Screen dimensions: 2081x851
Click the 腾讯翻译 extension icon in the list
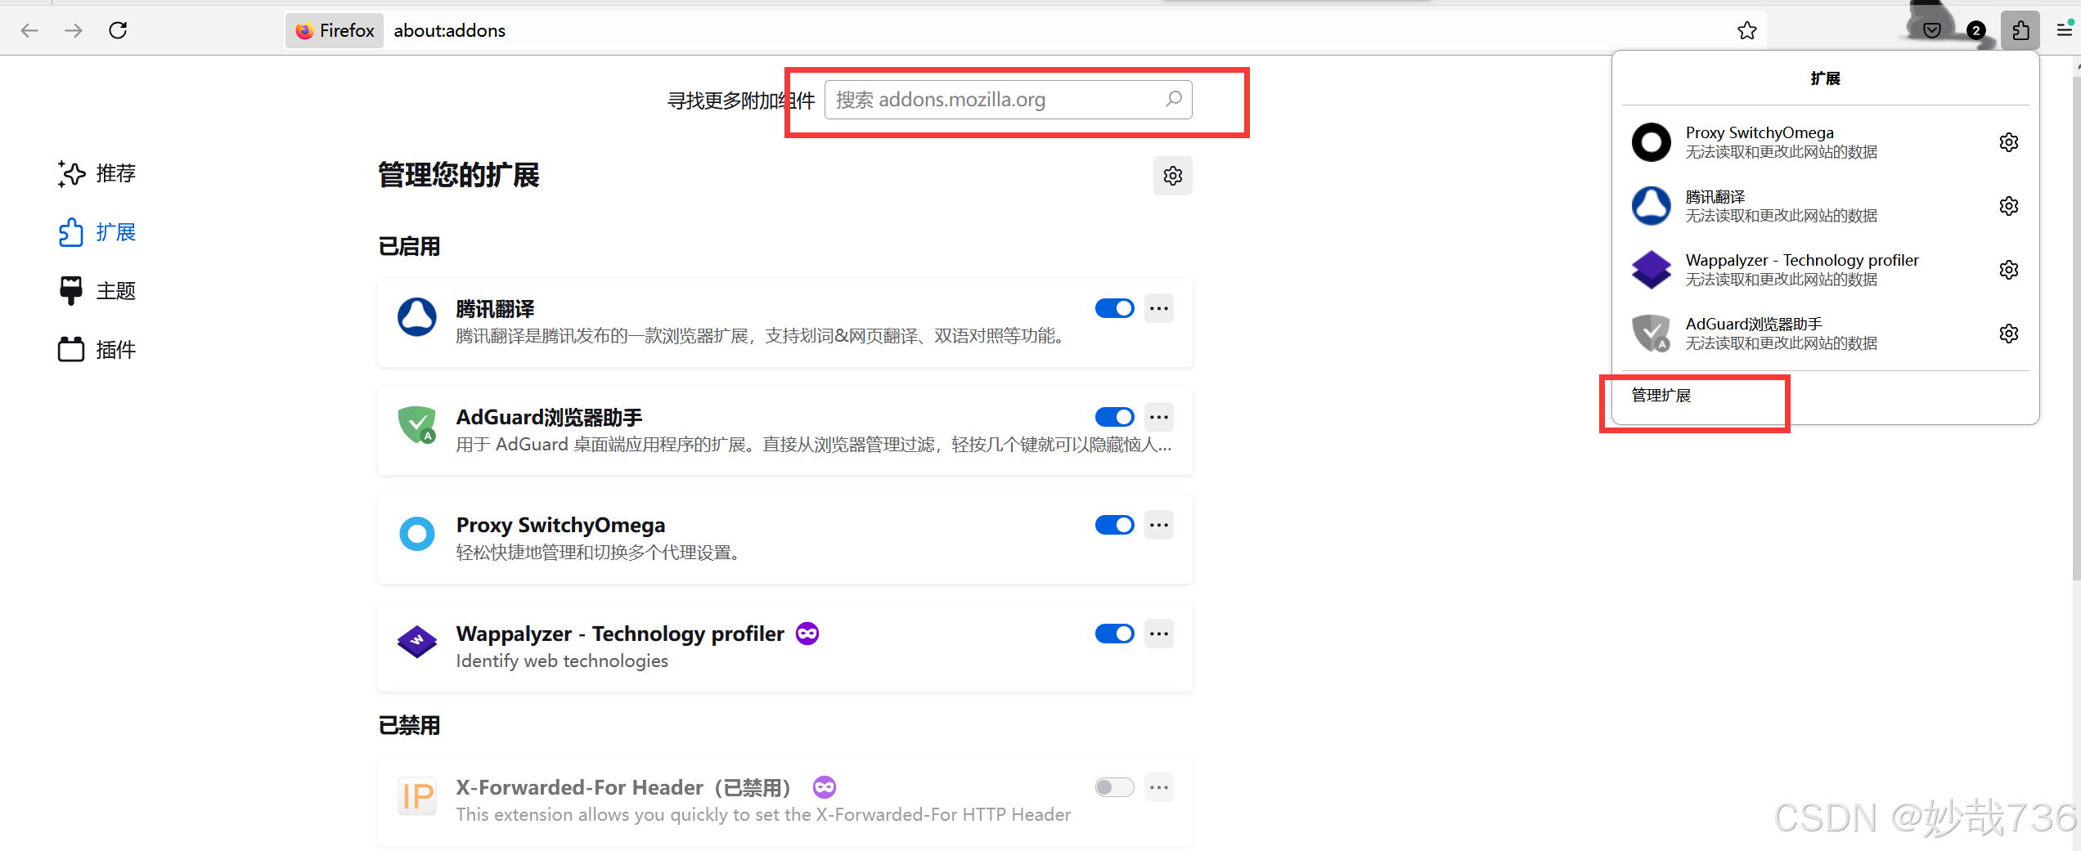(x=417, y=317)
